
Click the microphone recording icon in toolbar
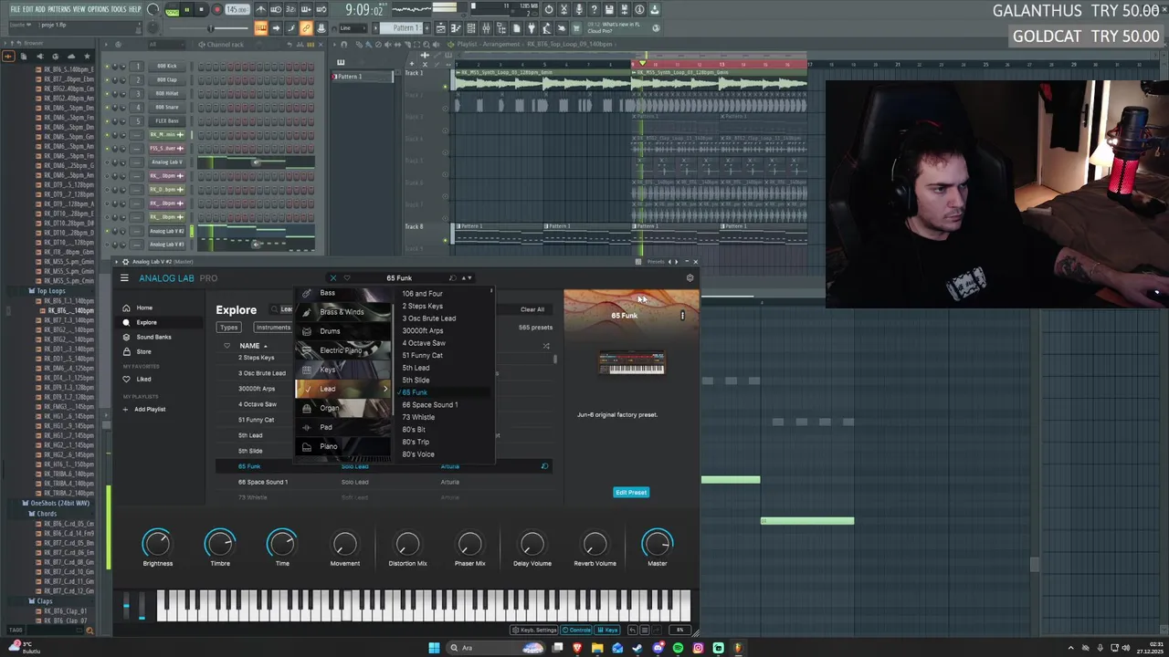(x=579, y=10)
